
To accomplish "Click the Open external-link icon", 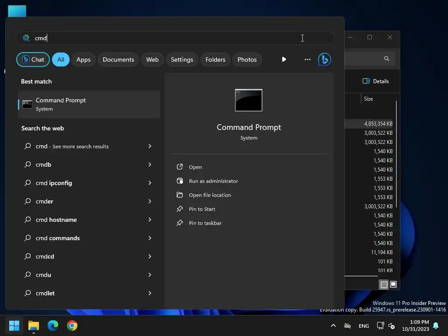I will pyautogui.click(x=180, y=167).
